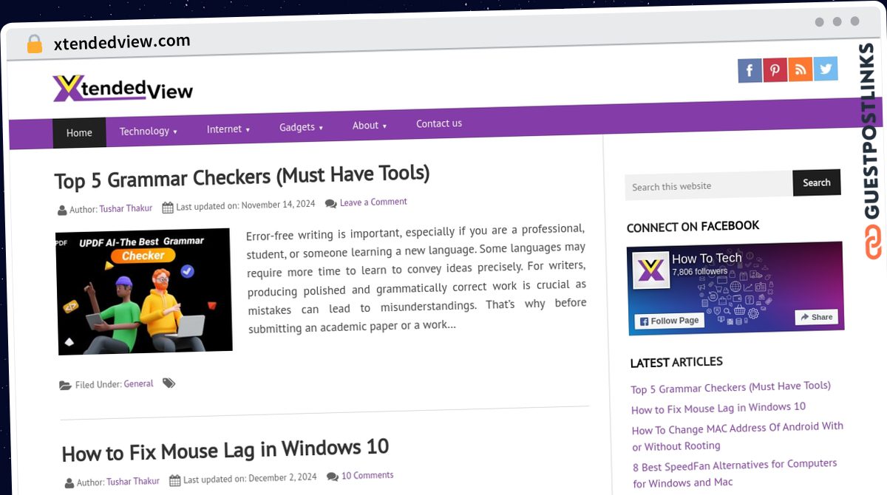Open sidebar link Top 5 Grammar Checkers
This screenshot has height=495, width=887.
point(730,387)
